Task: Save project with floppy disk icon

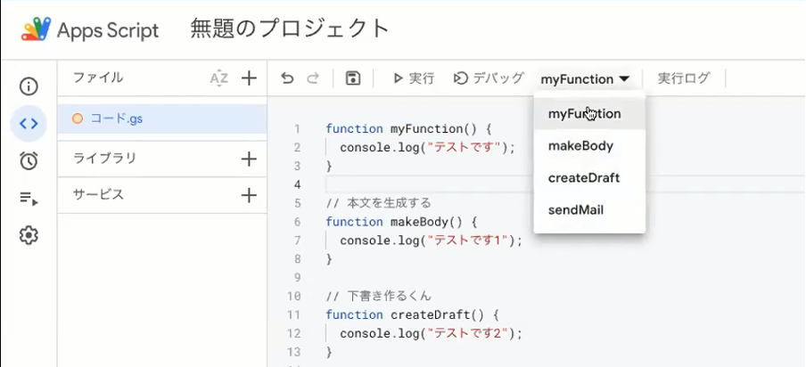Action: point(353,78)
